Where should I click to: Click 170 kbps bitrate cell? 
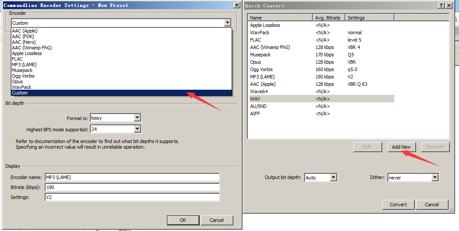325,55
